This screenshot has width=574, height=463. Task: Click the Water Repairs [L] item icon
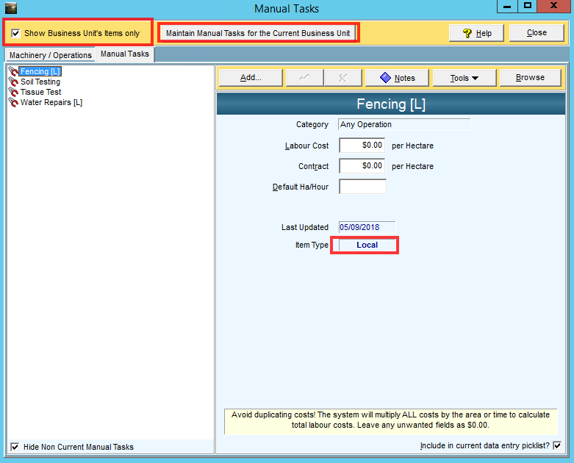click(x=12, y=103)
